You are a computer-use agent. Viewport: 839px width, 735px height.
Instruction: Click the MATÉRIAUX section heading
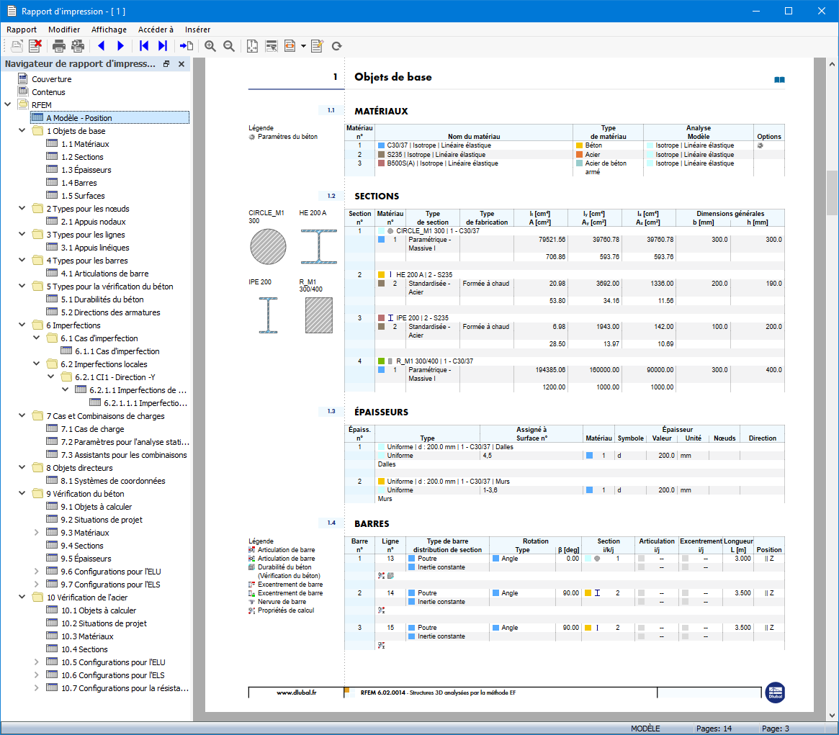coord(381,112)
